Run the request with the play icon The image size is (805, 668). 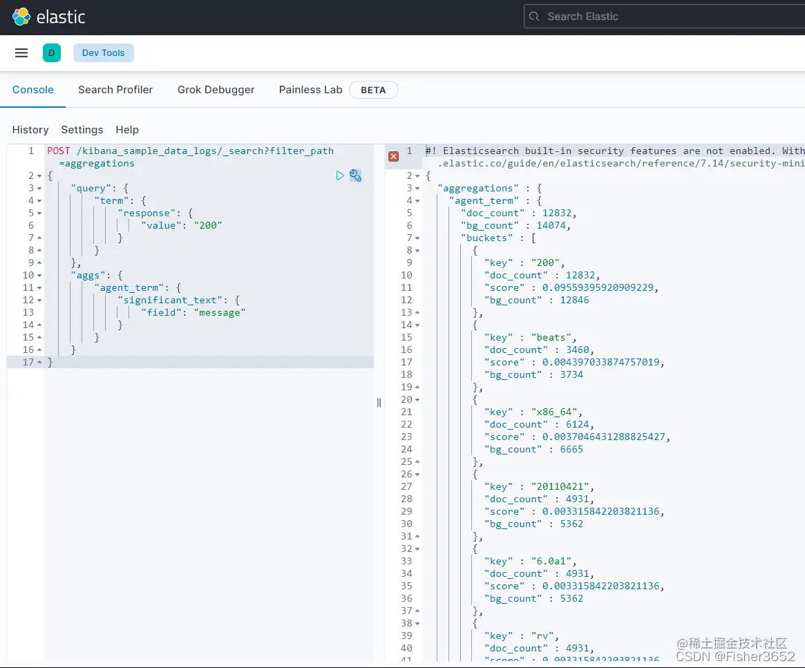[x=340, y=176]
